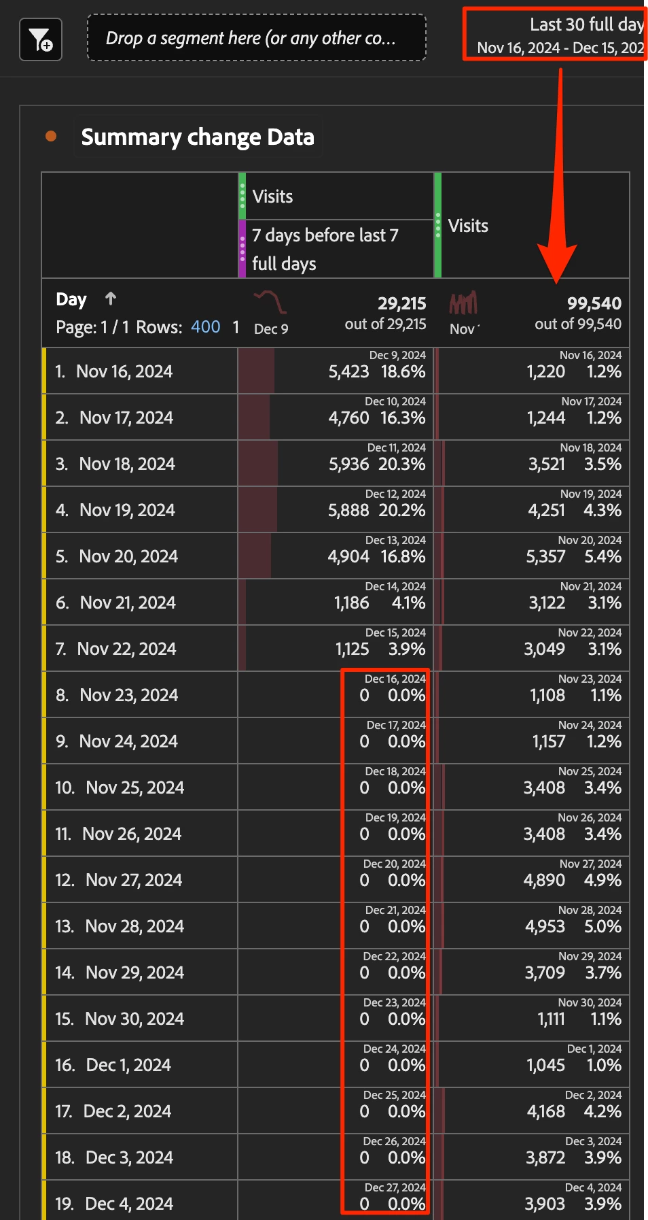Screen dimensions: 648x1220
Task: Click the 5,357 visits cell for Nov 20
Action: (x=531, y=556)
